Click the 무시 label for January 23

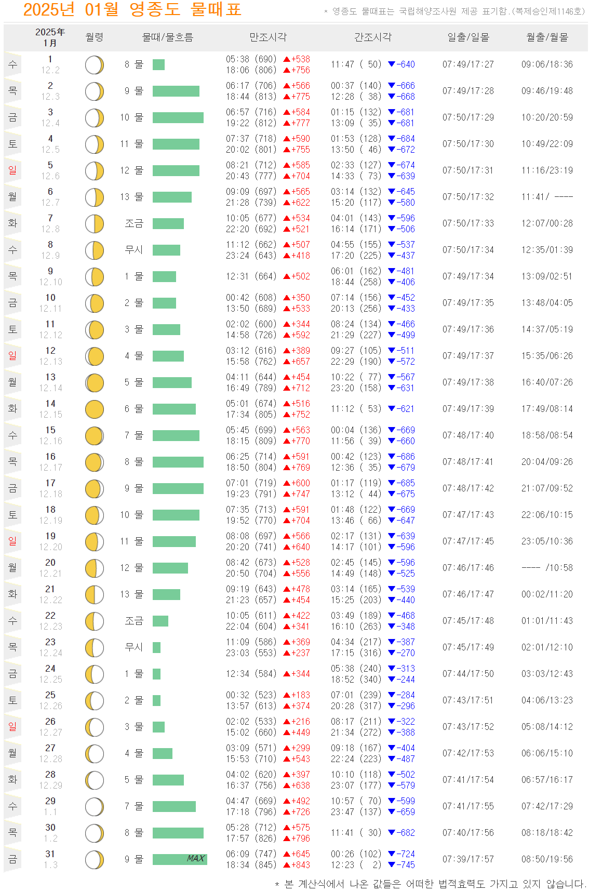[x=134, y=647]
